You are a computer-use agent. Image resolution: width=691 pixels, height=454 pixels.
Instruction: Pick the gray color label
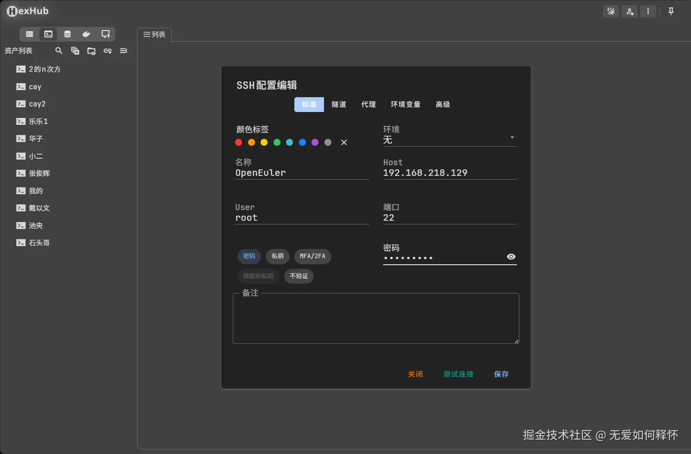pyautogui.click(x=328, y=143)
